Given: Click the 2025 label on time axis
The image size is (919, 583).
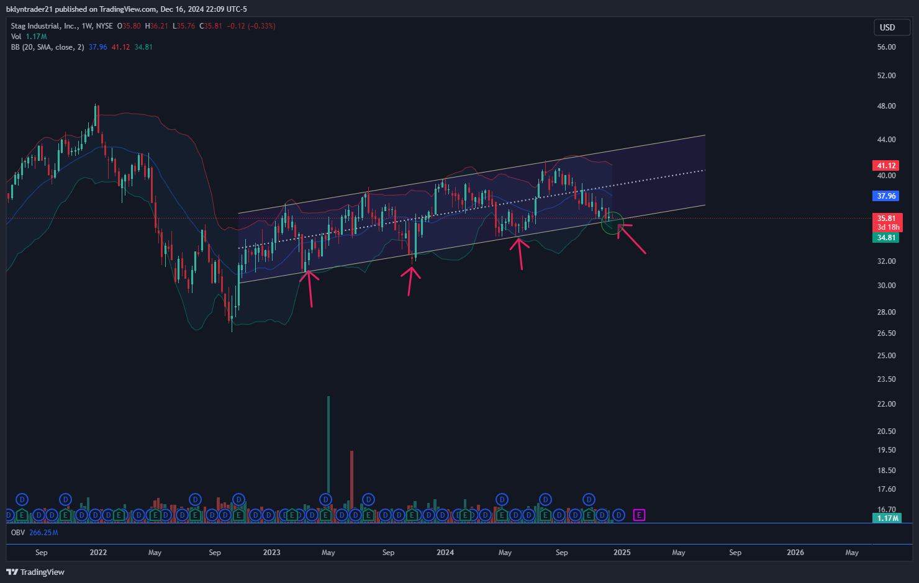Looking at the screenshot, I should [x=622, y=553].
